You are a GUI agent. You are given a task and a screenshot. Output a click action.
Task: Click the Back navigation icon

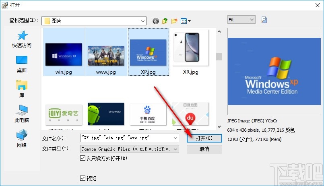(x=156, y=21)
